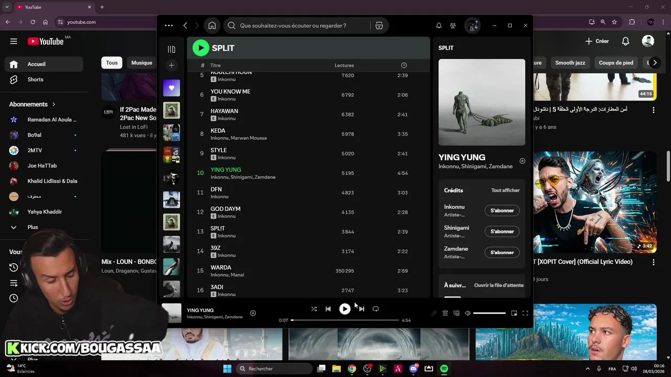Seek on the song progress bar

(345, 320)
